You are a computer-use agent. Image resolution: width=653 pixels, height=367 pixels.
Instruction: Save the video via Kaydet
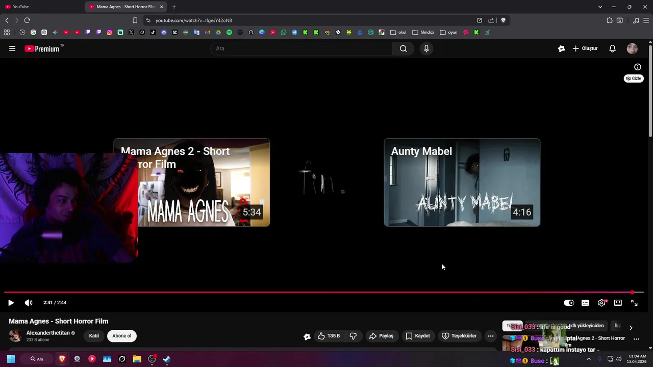(x=418, y=336)
